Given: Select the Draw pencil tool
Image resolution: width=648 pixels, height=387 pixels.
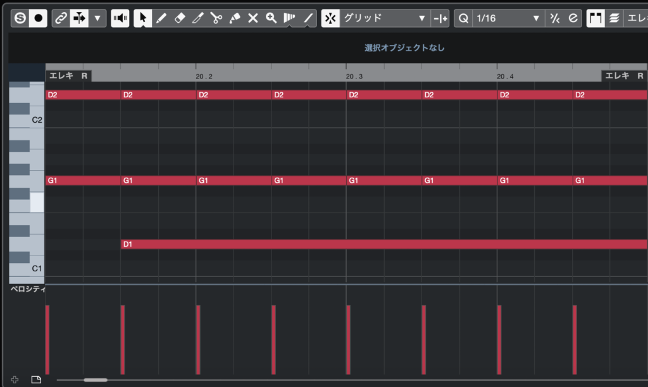Looking at the screenshot, I should tap(161, 18).
